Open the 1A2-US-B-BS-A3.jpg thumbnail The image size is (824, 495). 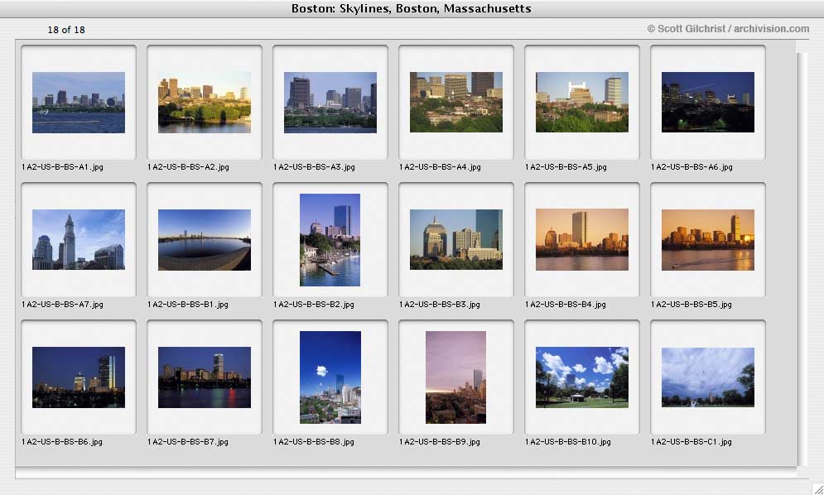tap(330, 103)
